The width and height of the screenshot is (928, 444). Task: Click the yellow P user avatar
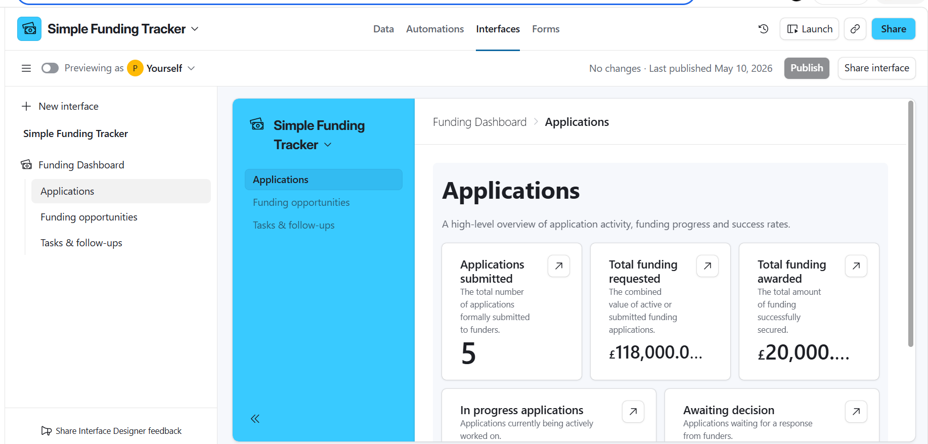point(135,68)
